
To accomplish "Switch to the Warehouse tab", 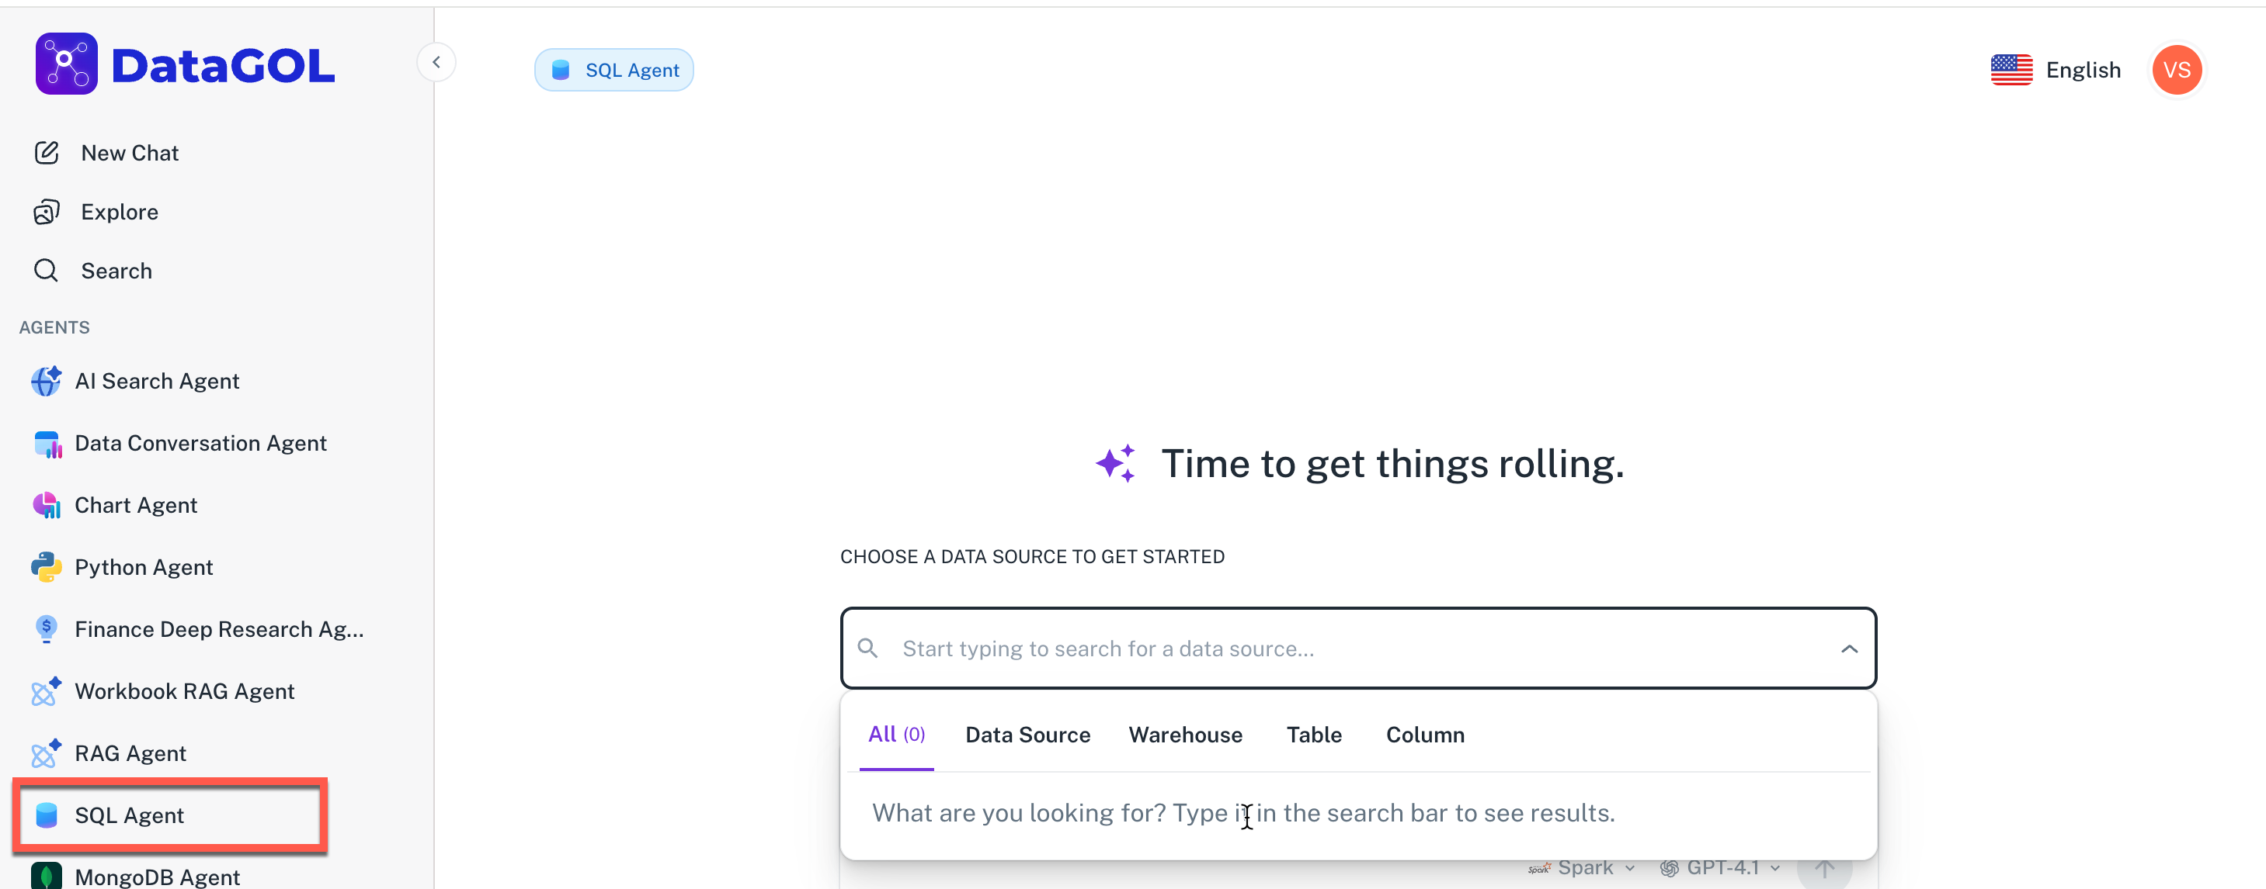I will (x=1185, y=735).
